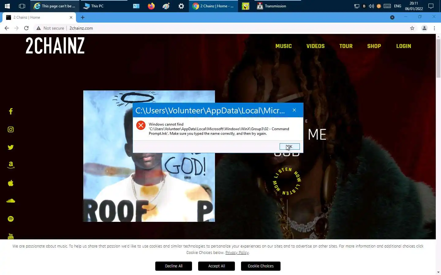This screenshot has height=275, width=441.
Task: Open the Amazon icon in the sidebar
Action: [x=11, y=165]
